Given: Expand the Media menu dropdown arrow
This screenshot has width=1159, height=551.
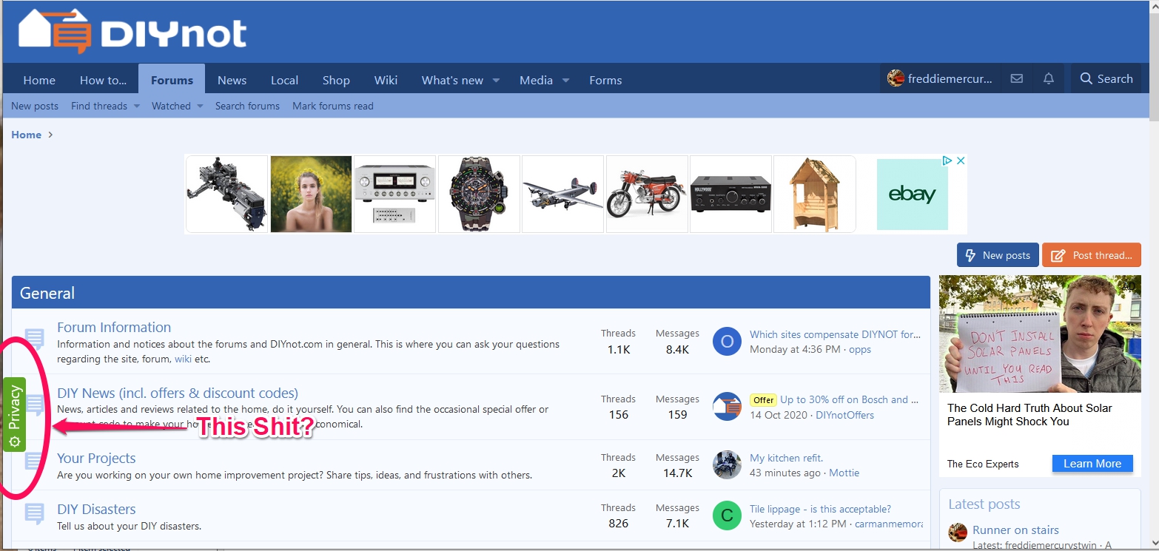Looking at the screenshot, I should (x=565, y=80).
